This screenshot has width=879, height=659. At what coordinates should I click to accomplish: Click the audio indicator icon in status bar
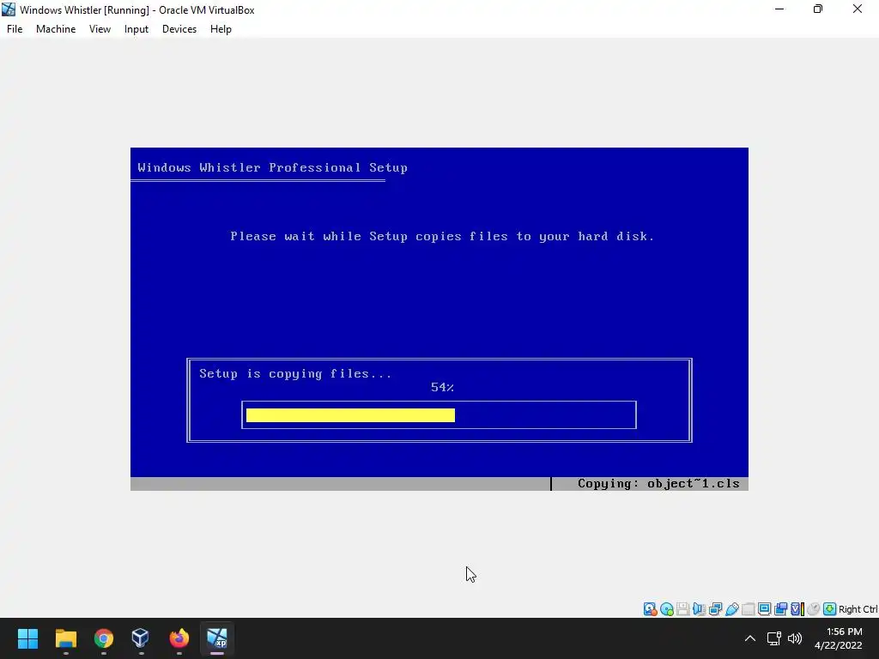click(x=699, y=608)
